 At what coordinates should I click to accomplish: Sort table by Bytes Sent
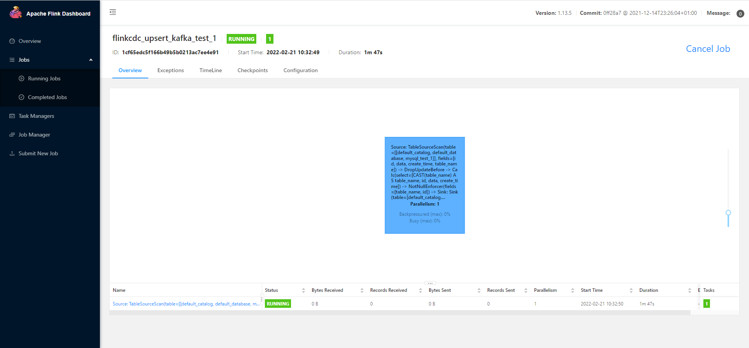479,290
